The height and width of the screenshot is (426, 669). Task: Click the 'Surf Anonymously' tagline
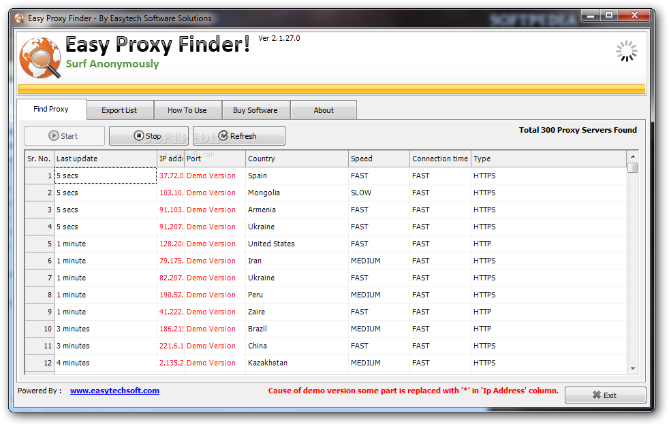pos(112,64)
